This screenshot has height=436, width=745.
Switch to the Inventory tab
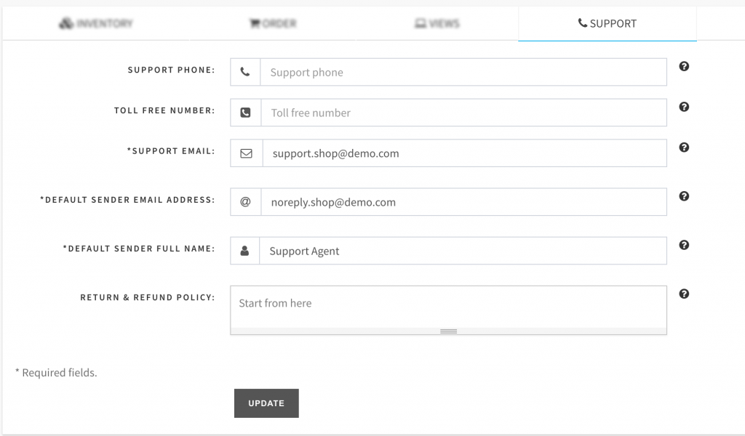click(98, 23)
